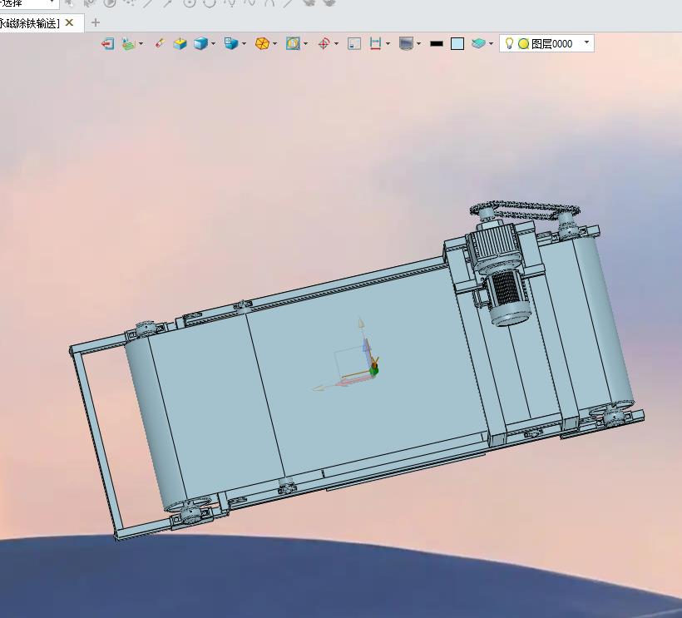Image resolution: width=682 pixels, height=618 pixels.
Task: Add a new tab with plus button
Action: click(x=96, y=22)
